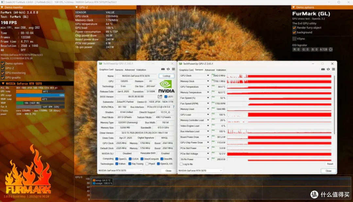Image resolution: width=353 pixels, height=202 pixels.
Task: Switch to Graphics Card tab in Sensors window
Action: click(x=186, y=70)
